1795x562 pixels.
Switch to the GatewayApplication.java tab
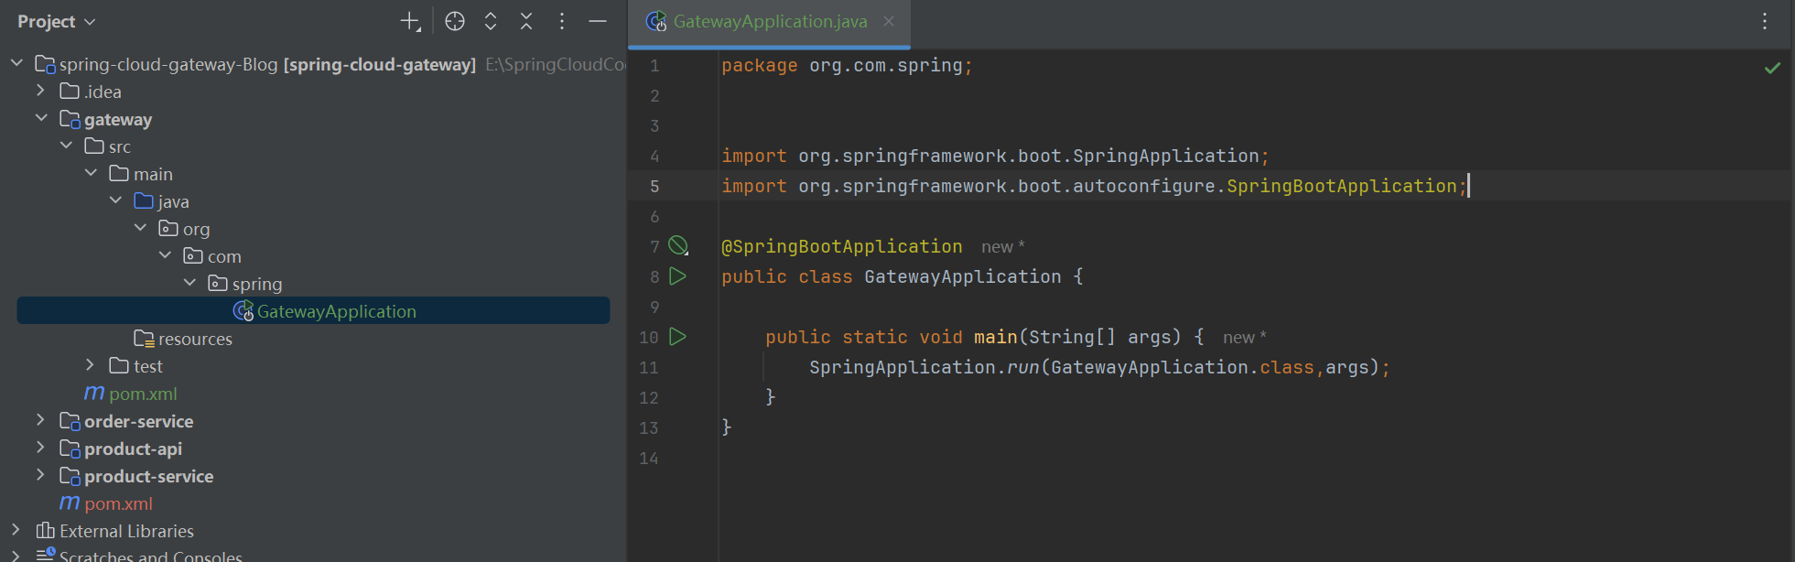770,21
